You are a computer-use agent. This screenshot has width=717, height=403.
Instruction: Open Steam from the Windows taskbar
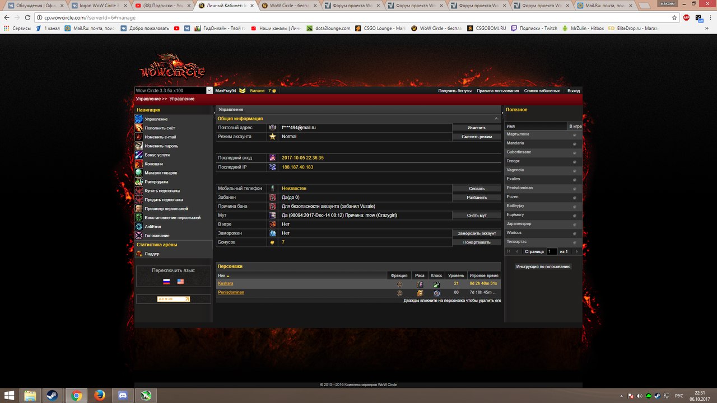[52, 396]
